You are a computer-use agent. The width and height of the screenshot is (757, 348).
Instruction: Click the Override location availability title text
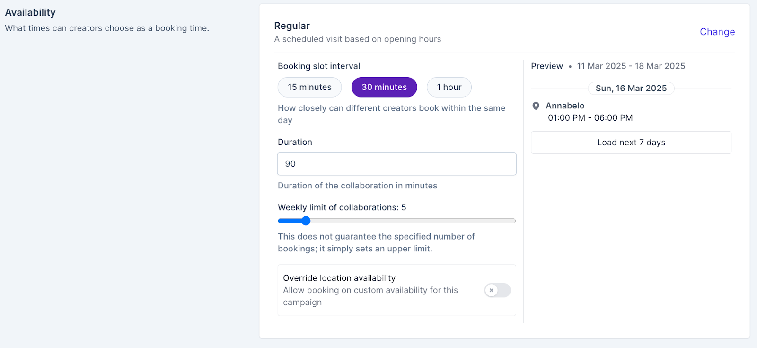point(339,278)
